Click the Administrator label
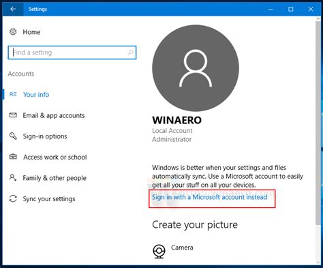This screenshot has height=268, width=323. (172, 139)
